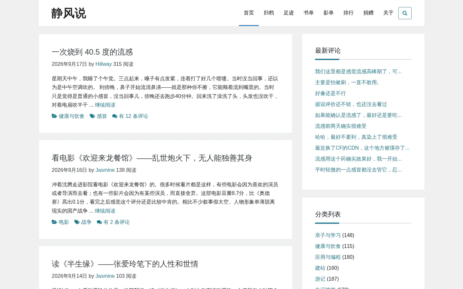The width and height of the screenshot is (463, 289).
Task: Open the search icon button in header
Action: coord(405,13)
